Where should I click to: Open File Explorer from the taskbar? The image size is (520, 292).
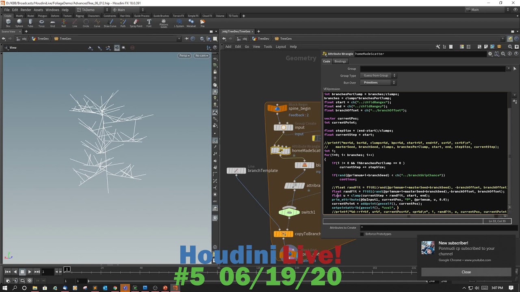35,288
